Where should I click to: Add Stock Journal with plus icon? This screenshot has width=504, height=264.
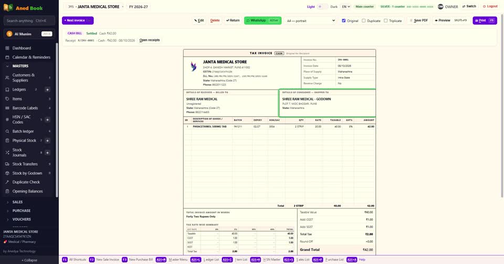(47, 152)
